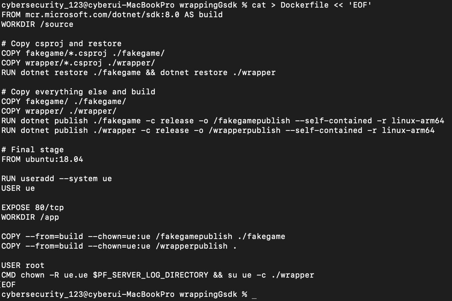Click the $PF_SERVER_LOG_DIRECTORY variable text
Screen dimensions: 452x301
151,275
